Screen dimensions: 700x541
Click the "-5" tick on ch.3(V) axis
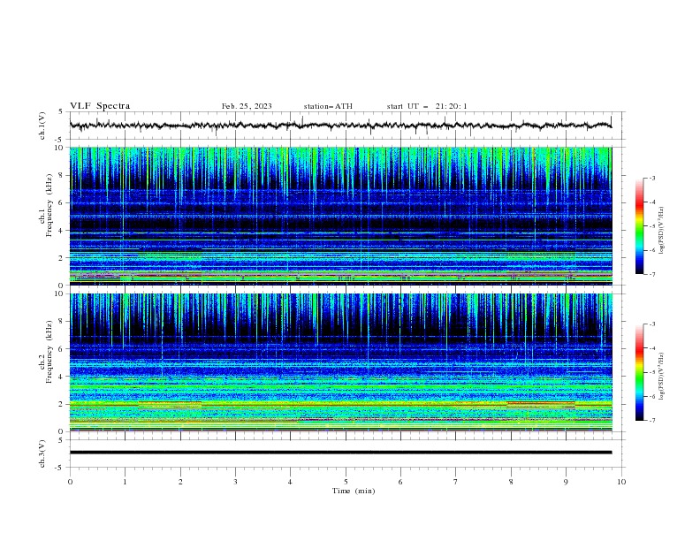(x=60, y=468)
